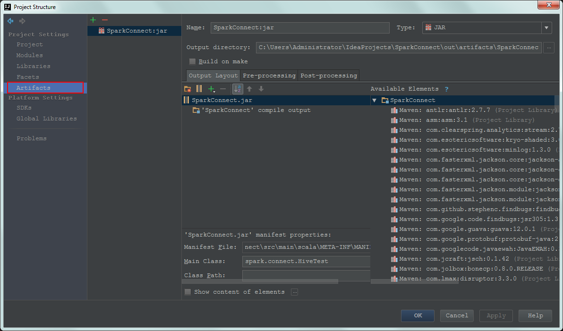Click the create archive icon
This screenshot has height=331, width=563.
point(199,89)
